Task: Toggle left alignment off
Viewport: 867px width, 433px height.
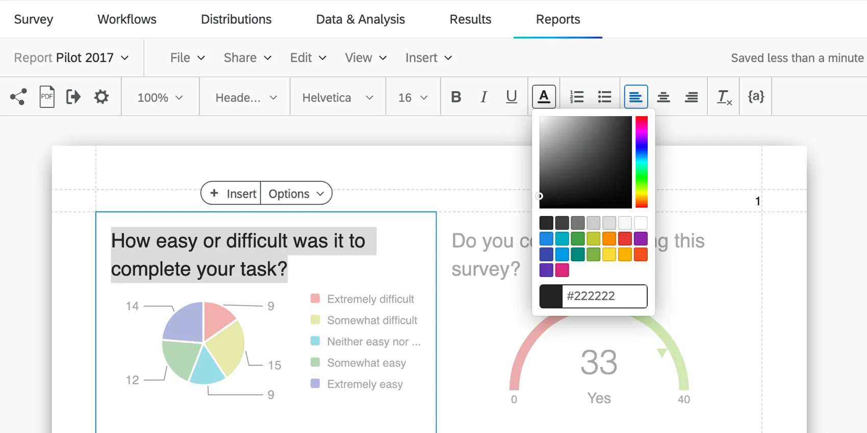Action: (635, 96)
